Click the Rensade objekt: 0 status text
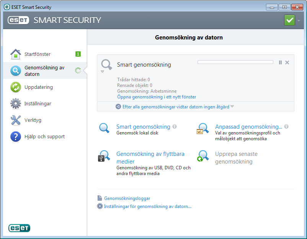 tap(135, 85)
